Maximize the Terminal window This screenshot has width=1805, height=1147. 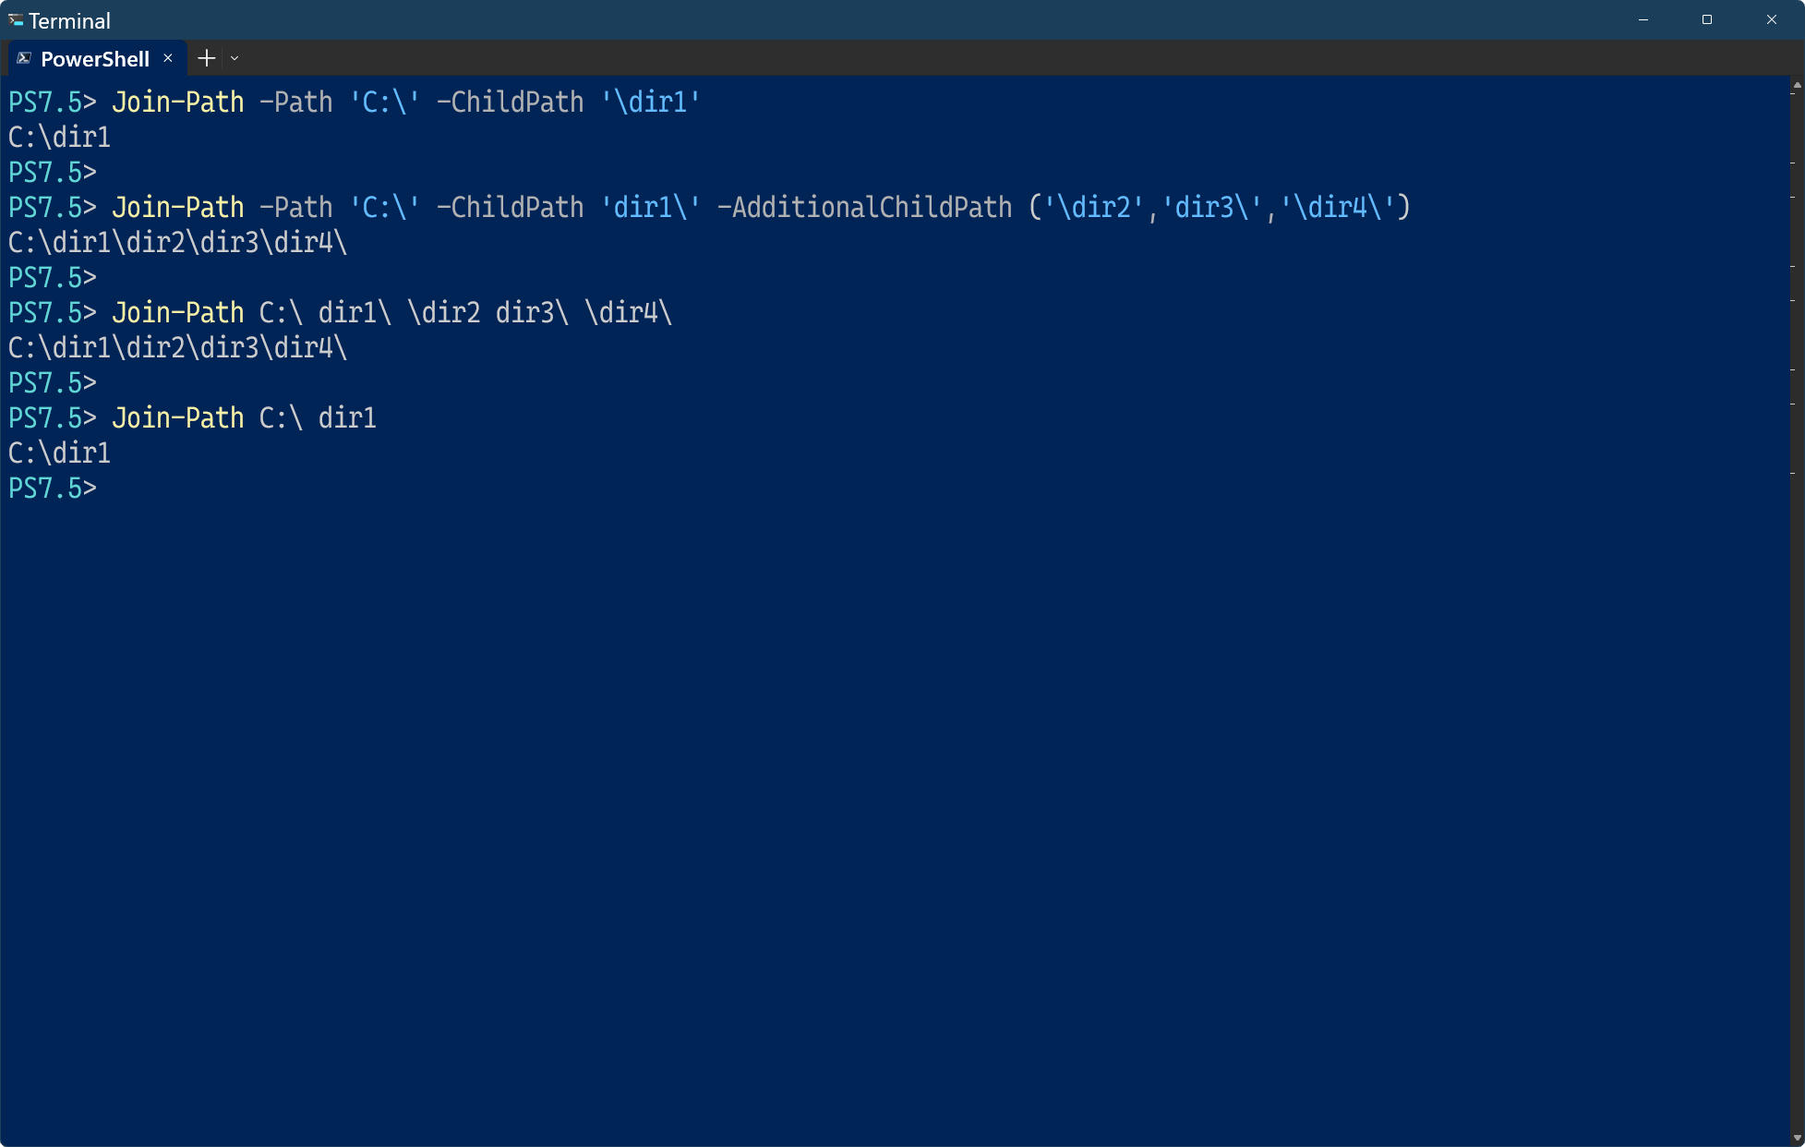tap(1707, 19)
